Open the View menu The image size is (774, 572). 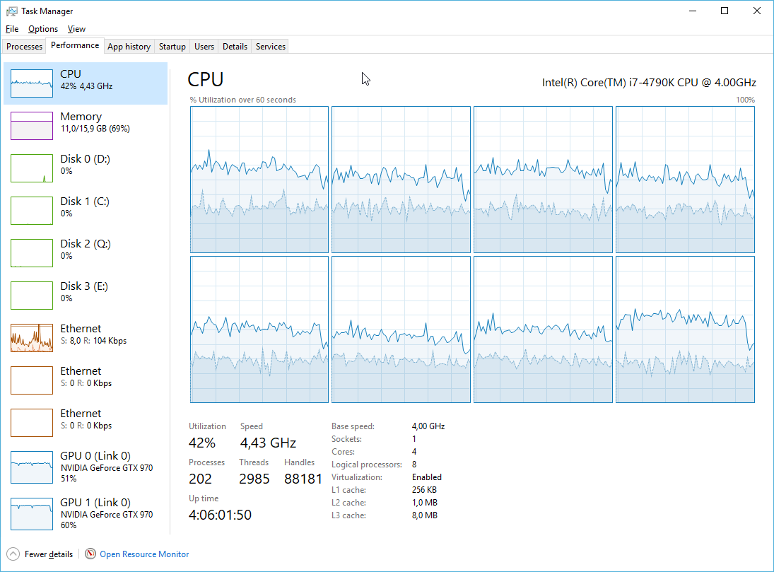point(76,29)
